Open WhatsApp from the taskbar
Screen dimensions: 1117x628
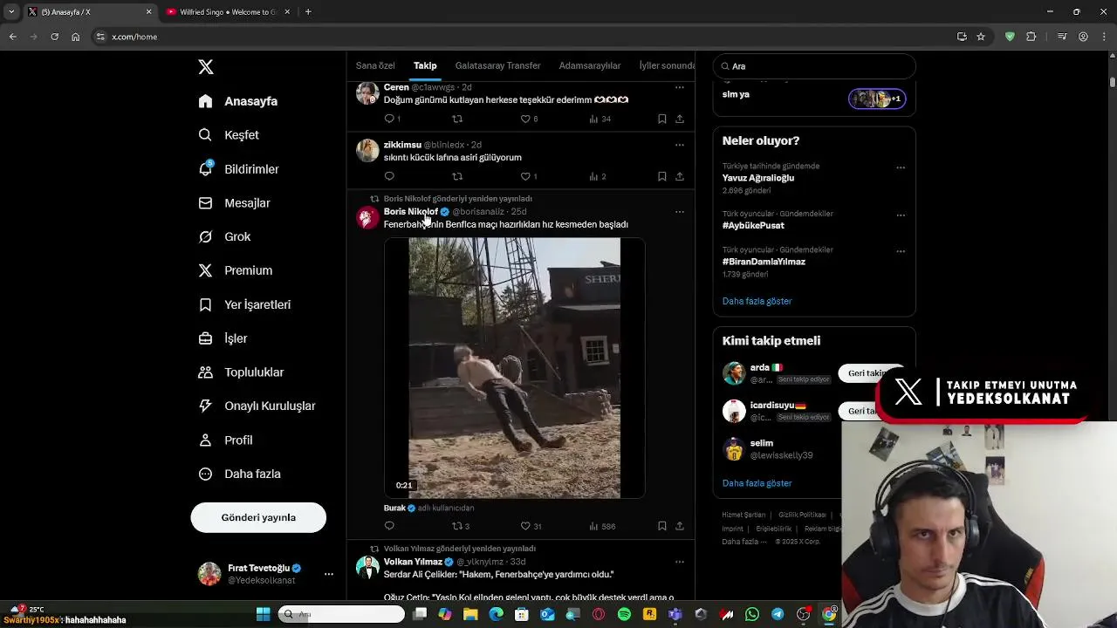point(752,614)
